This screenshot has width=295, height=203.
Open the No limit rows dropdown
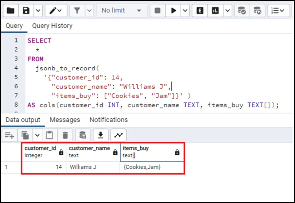click(121, 11)
